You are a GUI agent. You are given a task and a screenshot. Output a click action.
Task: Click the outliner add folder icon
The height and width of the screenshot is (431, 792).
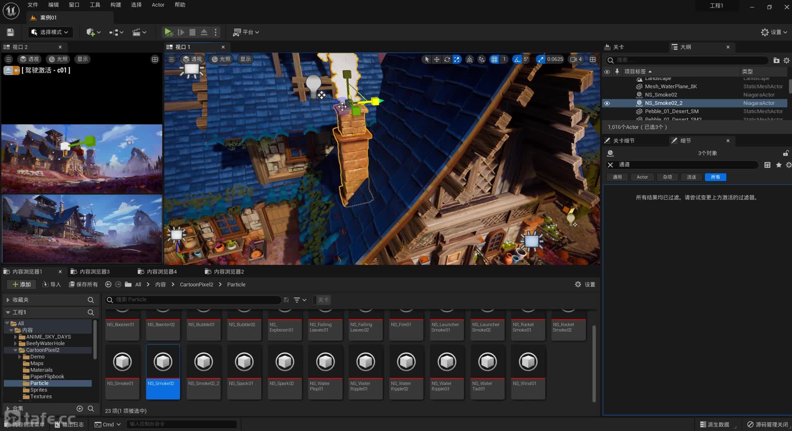pyautogui.click(x=776, y=60)
